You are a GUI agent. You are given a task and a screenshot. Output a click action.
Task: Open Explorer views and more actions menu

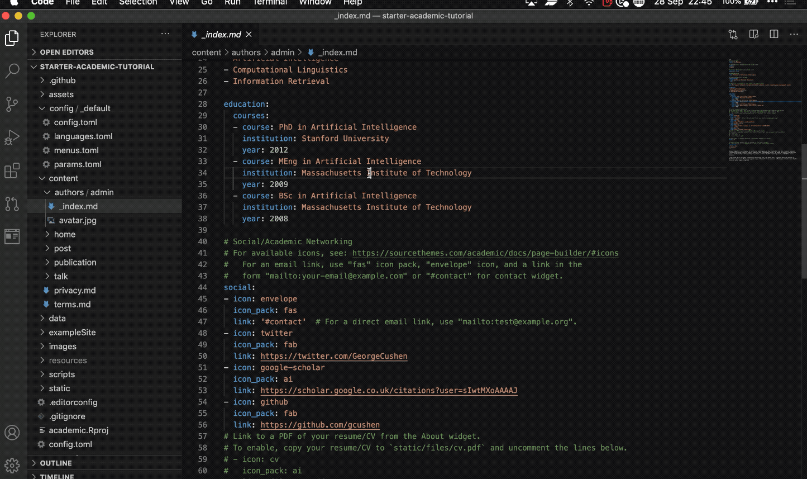tap(165, 34)
